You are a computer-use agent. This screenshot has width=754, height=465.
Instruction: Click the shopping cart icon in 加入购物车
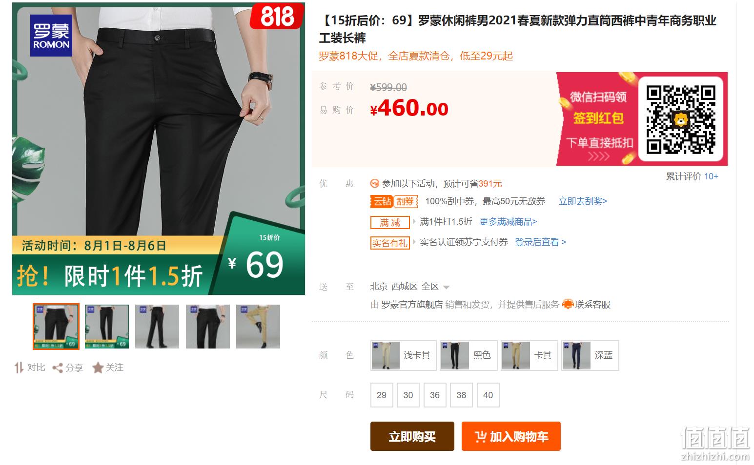(480, 437)
